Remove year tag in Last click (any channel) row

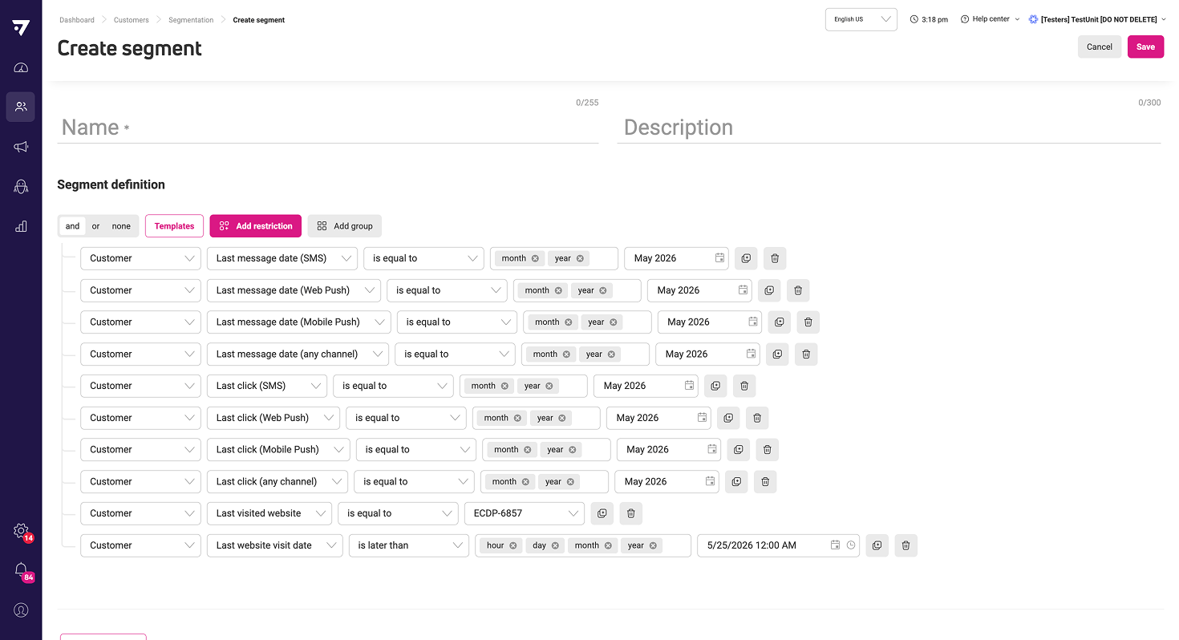click(x=570, y=482)
